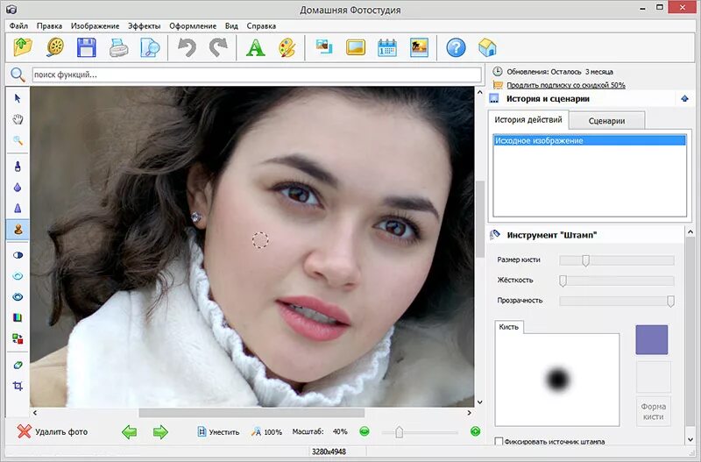Select the arrow pointer tool

point(18,98)
